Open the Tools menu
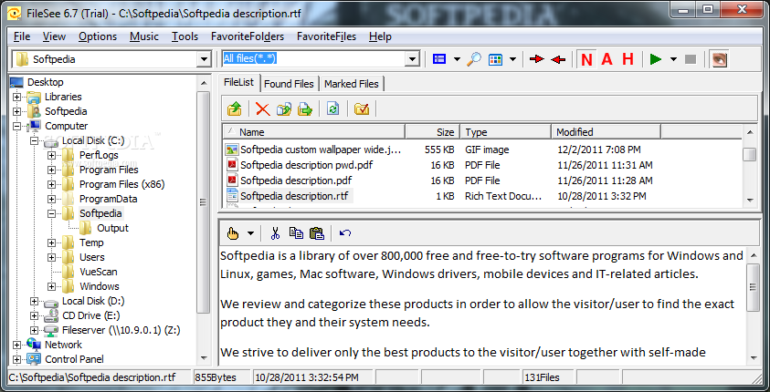The width and height of the screenshot is (770, 392). coord(185,36)
